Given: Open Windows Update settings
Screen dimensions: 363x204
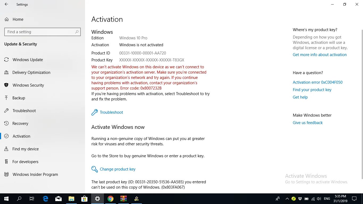Looking at the screenshot, I should click(43, 59).
